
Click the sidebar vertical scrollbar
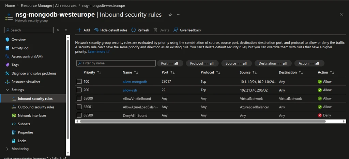point(68,89)
